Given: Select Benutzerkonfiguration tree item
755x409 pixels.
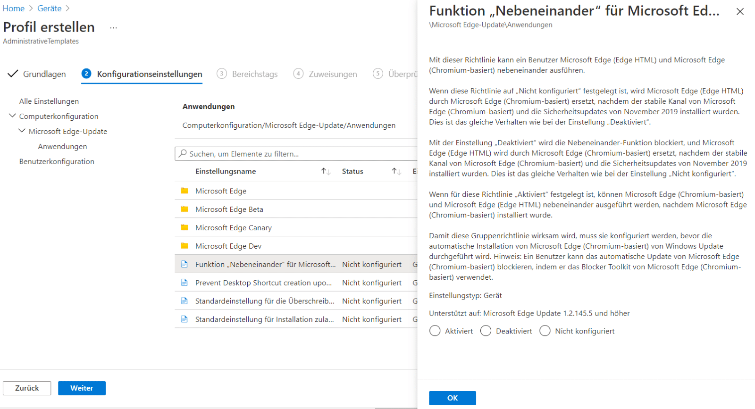Looking at the screenshot, I should click(57, 161).
